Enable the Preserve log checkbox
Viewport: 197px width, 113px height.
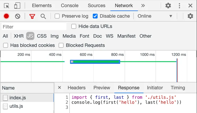pyautogui.click(x=57, y=16)
